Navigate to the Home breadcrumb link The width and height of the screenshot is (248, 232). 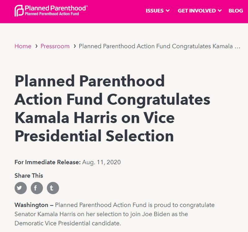[23, 46]
